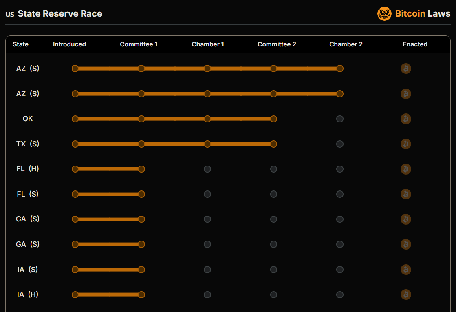Click the Chamber 2 gray dot for OK
456x312 pixels.
click(340, 119)
